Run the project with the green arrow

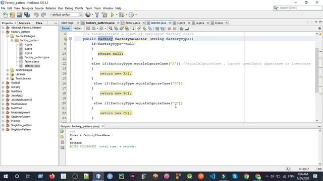(x=113, y=15)
